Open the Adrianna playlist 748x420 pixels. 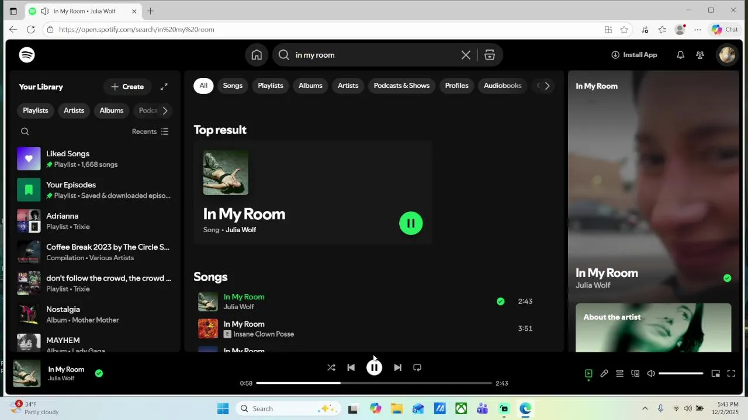(94, 220)
